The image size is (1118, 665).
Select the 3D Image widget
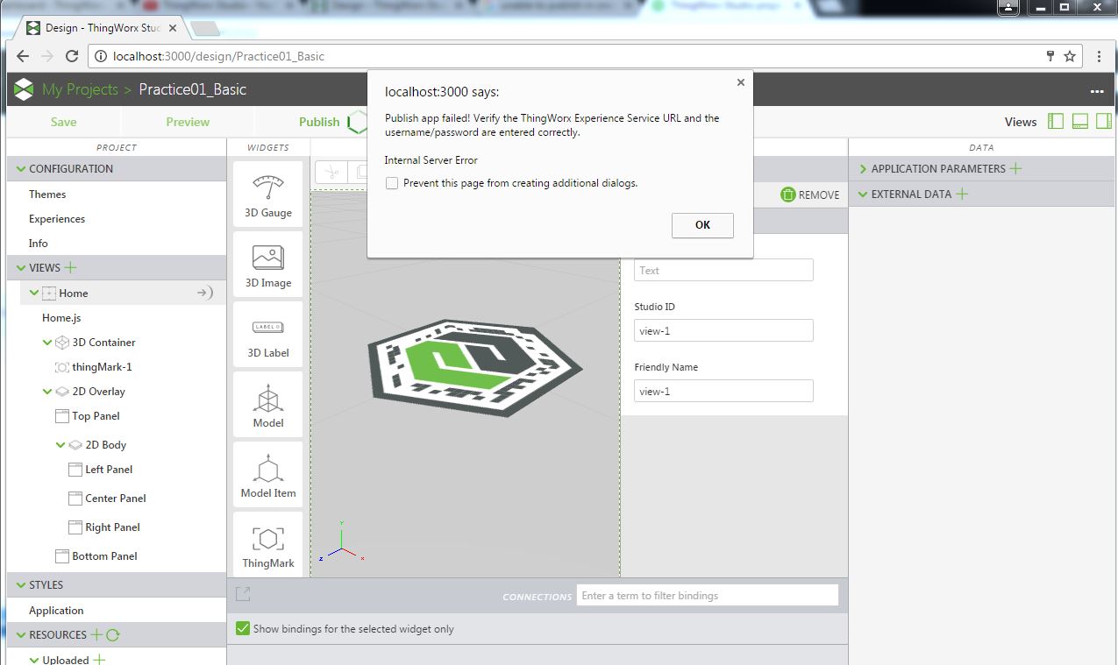pyautogui.click(x=268, y=263)
